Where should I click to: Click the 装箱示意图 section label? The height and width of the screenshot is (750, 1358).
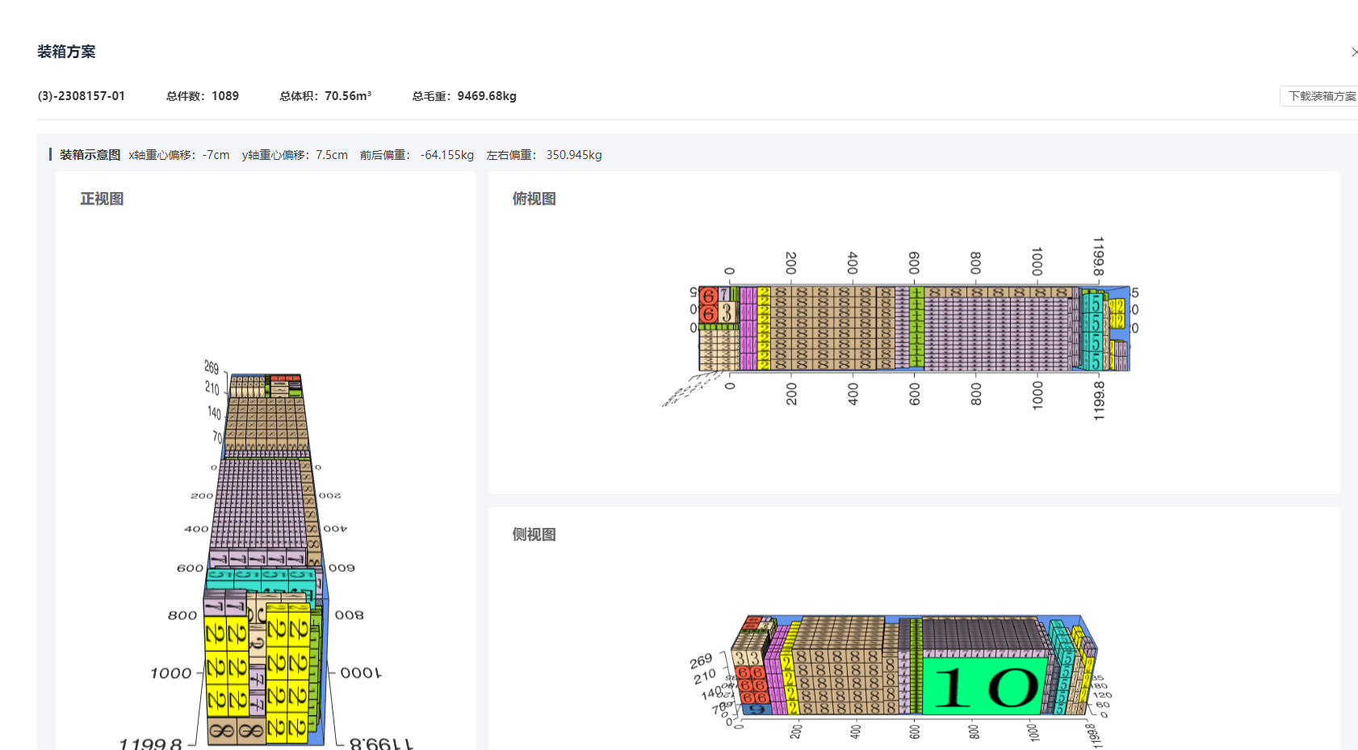[x=90, y=155]
